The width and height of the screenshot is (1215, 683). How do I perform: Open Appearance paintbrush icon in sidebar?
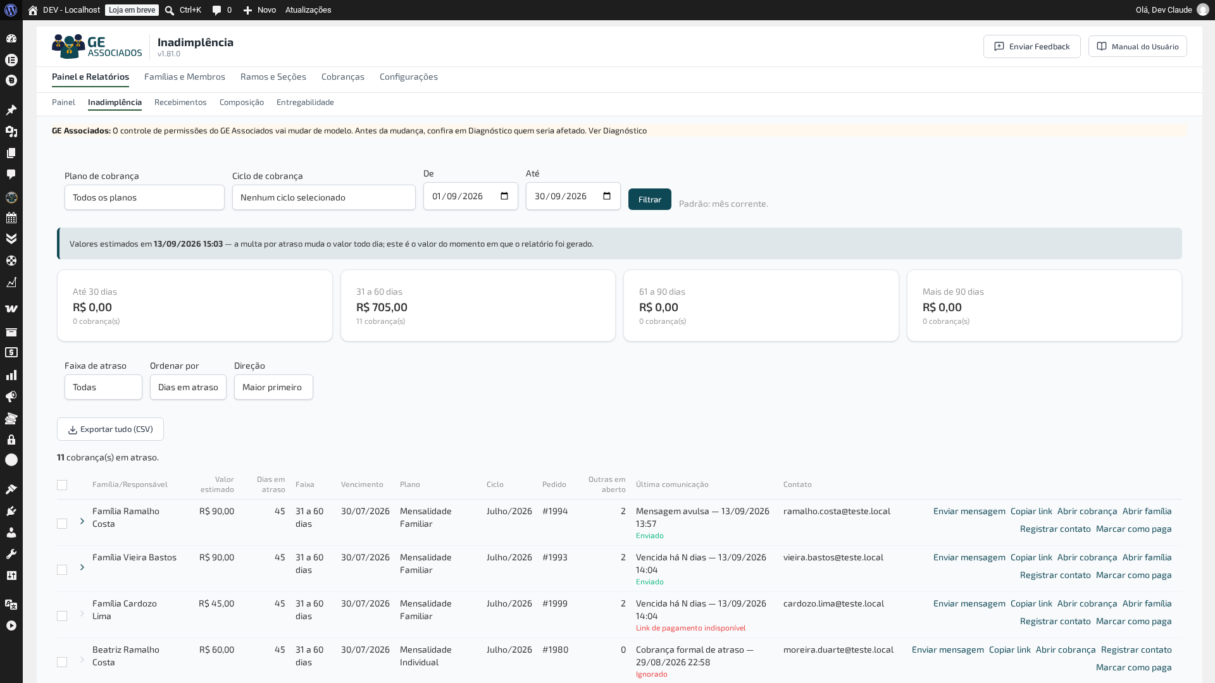point(11,489)
